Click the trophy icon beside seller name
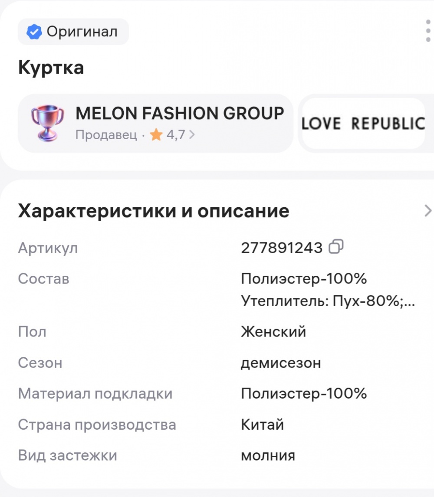The image size is (434, 497). tap(47, 123)
